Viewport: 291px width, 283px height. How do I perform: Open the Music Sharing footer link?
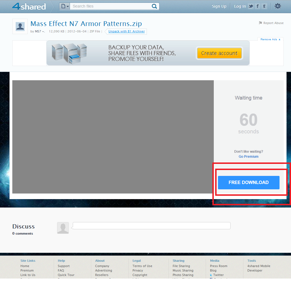click(183, 270)
